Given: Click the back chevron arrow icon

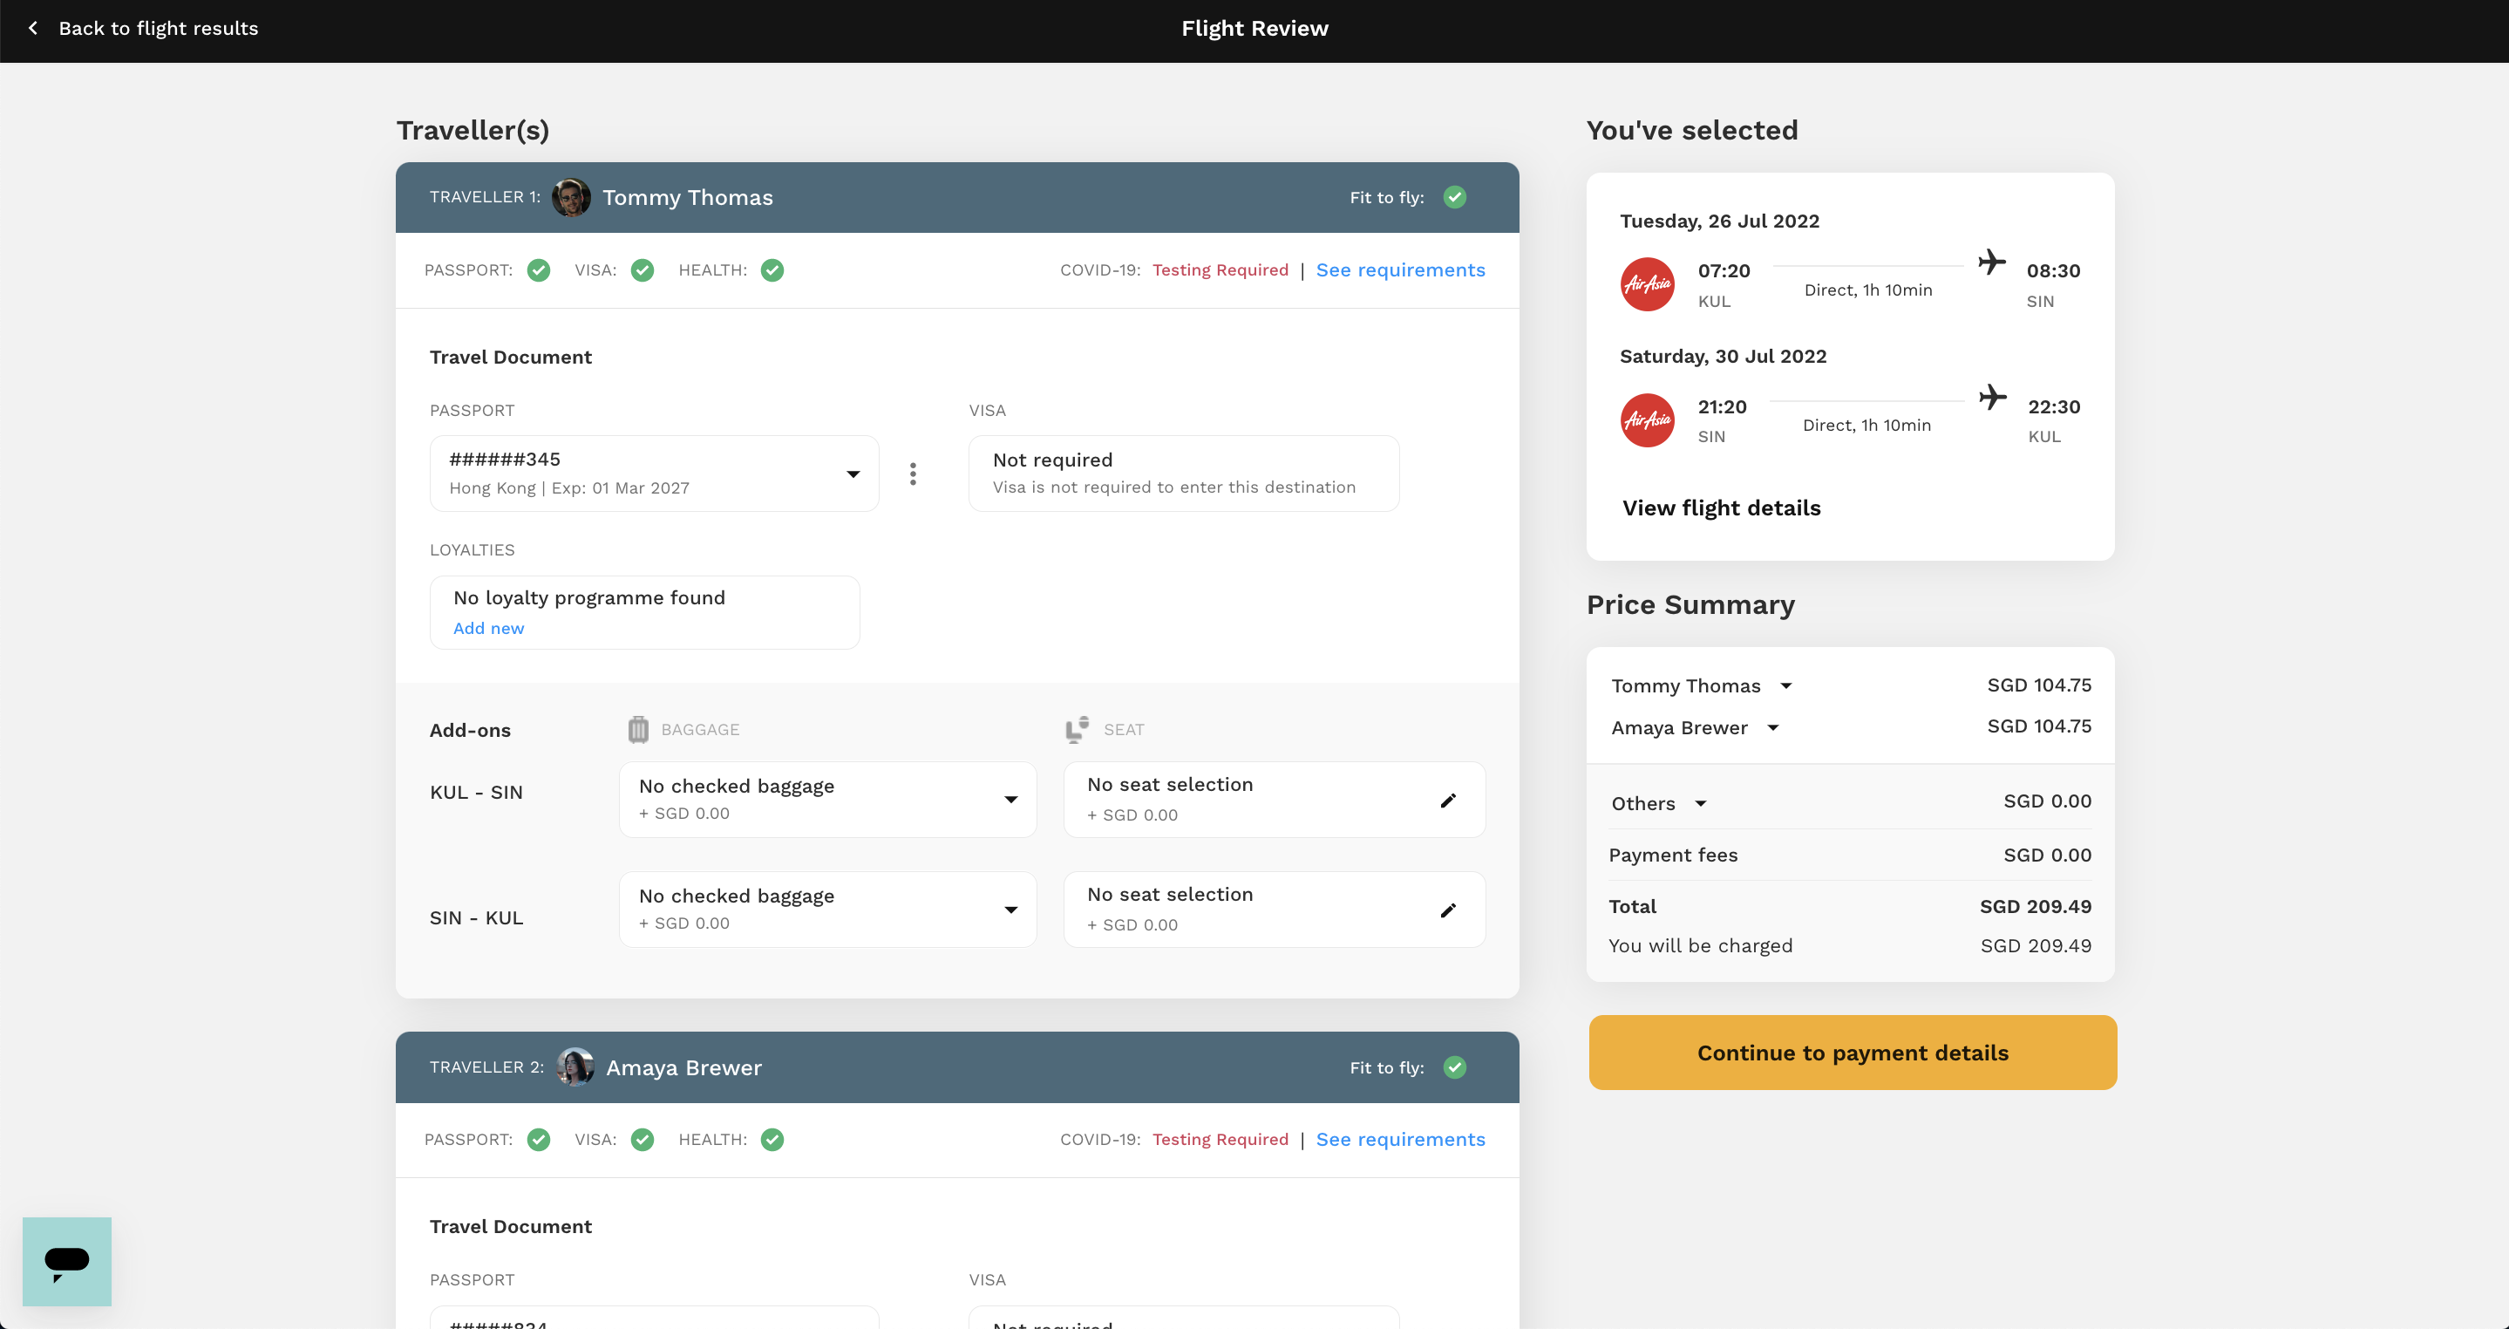Looking at the screenshot, I should tap(33, 28).
